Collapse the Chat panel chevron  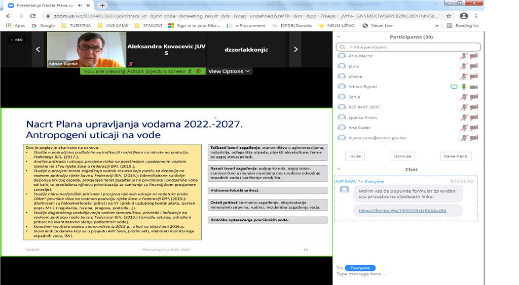pos(339,169)
